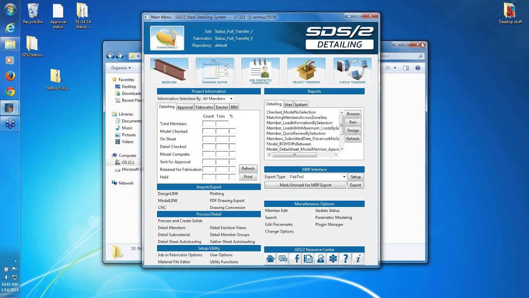Select the Checked_ModelNoSelection report
The image size is (529, 298).
[x=291, y=112]
